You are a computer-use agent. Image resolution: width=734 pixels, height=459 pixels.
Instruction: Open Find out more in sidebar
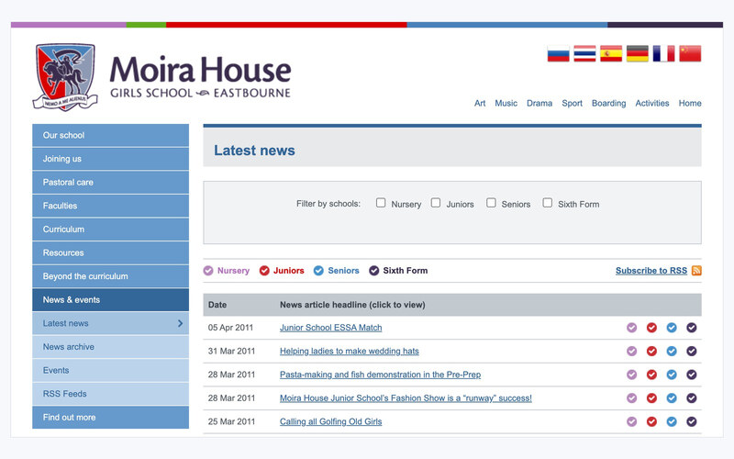(110, 418)
